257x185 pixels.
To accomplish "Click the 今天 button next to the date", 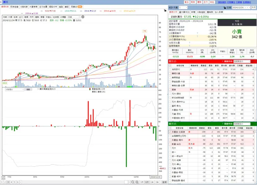I will 254,8.
